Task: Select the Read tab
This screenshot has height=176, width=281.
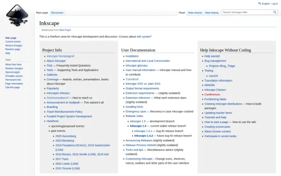Action: click(182, 13)
